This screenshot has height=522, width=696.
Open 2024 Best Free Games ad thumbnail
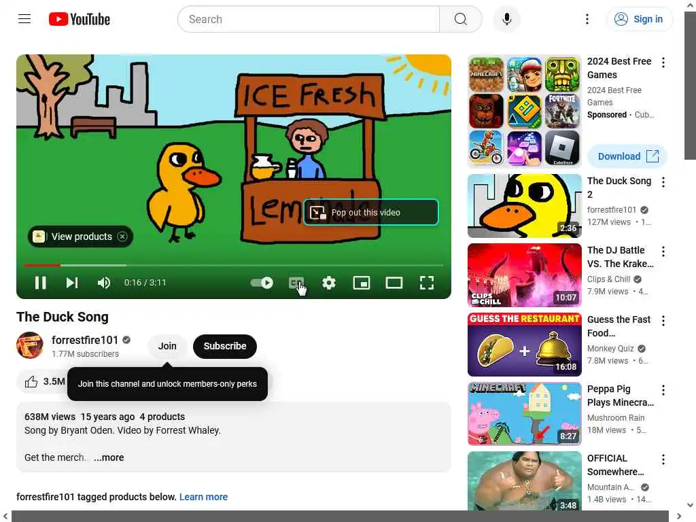coord(524,111)
